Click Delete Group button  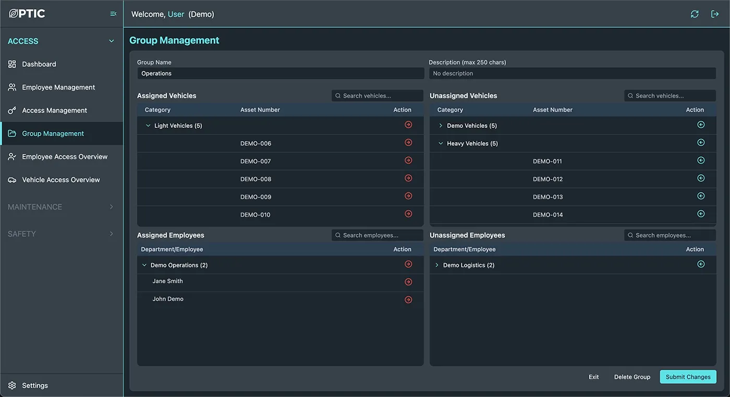pos(632,377)
